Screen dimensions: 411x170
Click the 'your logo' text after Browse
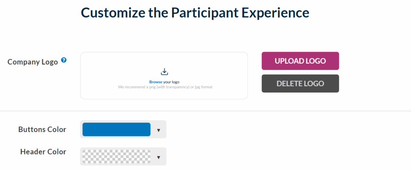coord(171,82)
